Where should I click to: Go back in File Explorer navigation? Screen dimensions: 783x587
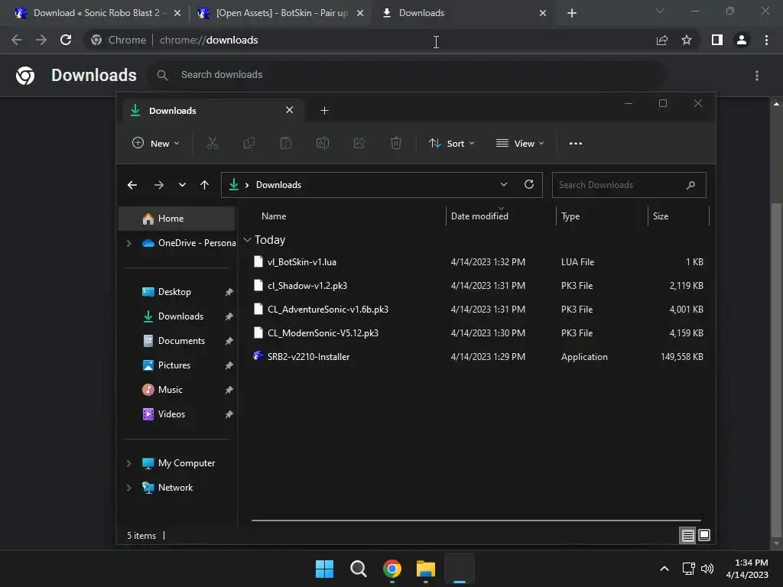[x=132, y=185]
